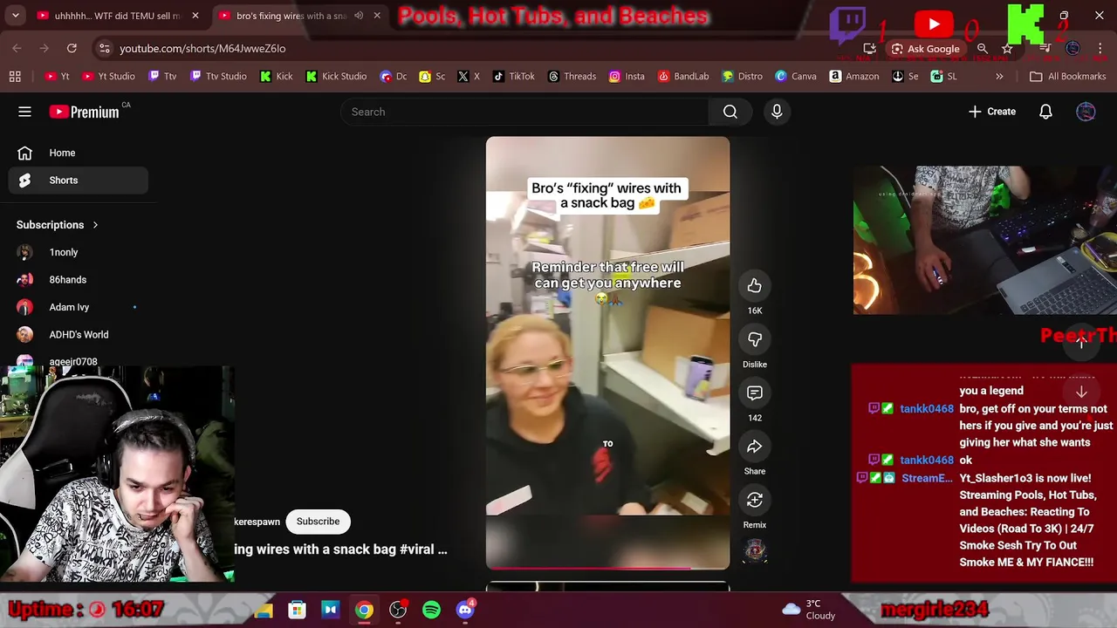Open the Adam Ivy subscription channel
This screenshot has width=1117, height=628.
click(x=79, y=307)
